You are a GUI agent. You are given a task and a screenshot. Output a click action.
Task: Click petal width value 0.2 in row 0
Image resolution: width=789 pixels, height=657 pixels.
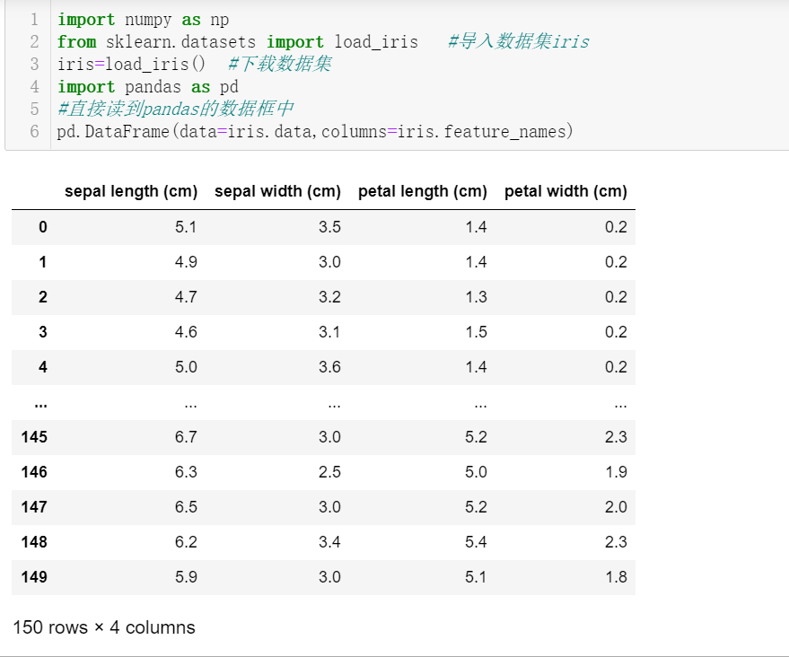pos(616,227)
